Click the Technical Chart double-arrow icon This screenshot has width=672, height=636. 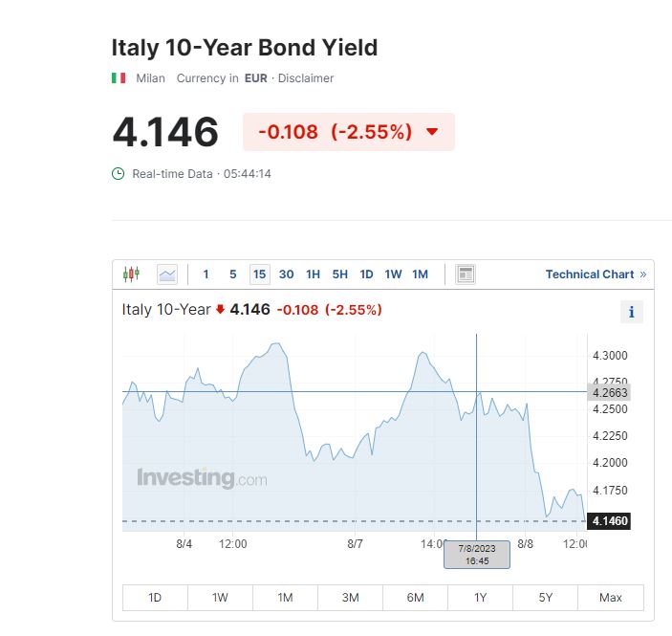pos(643,274)
